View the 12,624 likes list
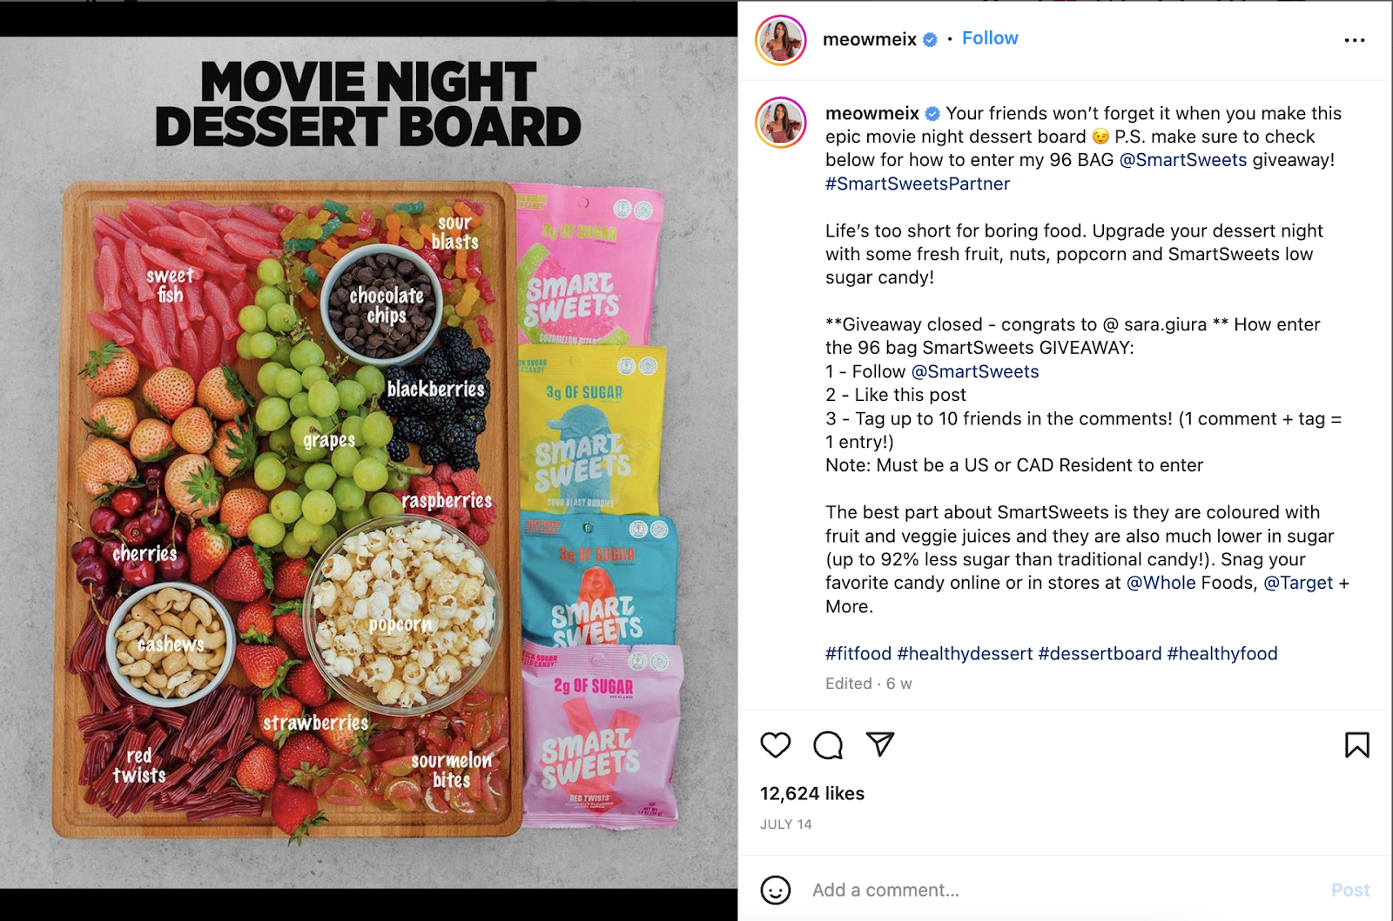Screen dimensions: 1393x921 pos(812,793)
